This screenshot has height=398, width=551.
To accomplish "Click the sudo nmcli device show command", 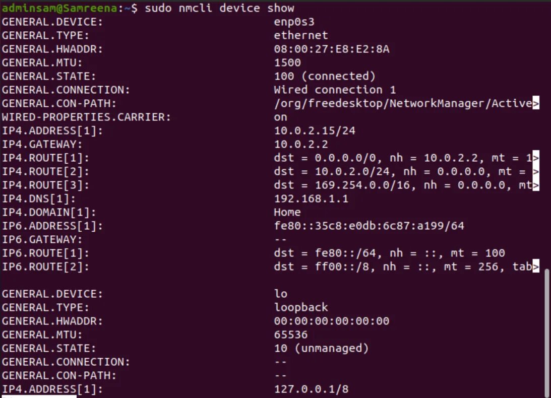I will click(x=220, y=8).
